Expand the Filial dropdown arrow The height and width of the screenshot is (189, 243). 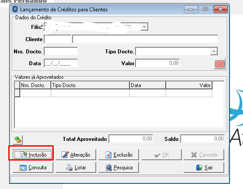[x=144, y=27]
